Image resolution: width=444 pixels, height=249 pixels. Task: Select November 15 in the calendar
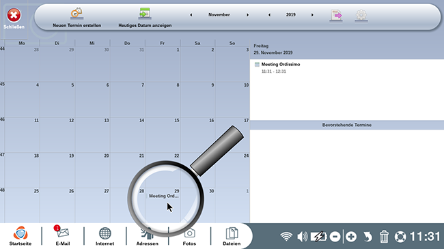pyautogui.click(x=163, y=134)
